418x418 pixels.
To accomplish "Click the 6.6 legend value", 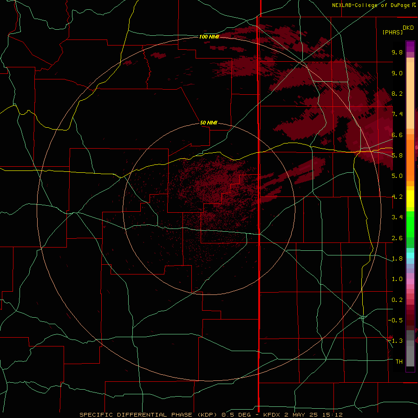I will coord(397,135).
